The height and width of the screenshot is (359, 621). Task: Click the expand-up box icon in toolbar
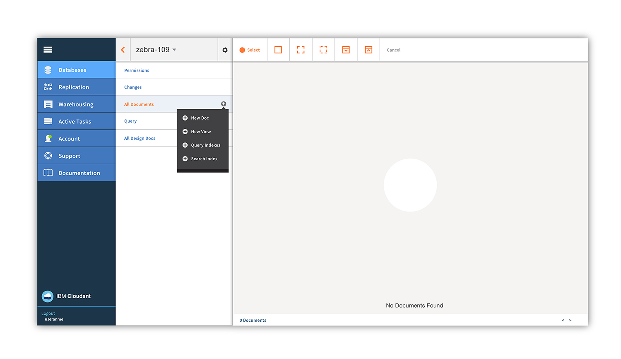[368, 50]
